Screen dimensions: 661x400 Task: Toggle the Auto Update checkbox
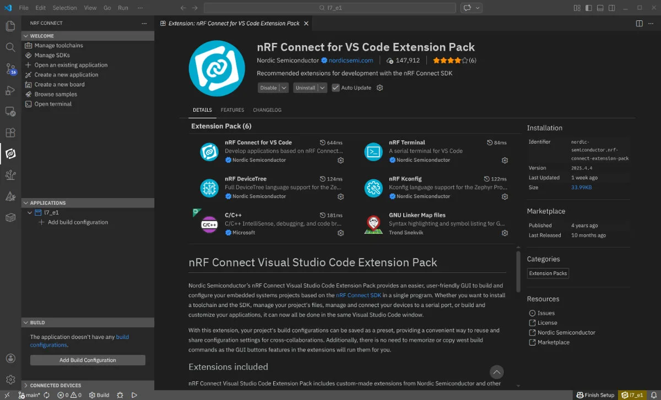[335, 88]
